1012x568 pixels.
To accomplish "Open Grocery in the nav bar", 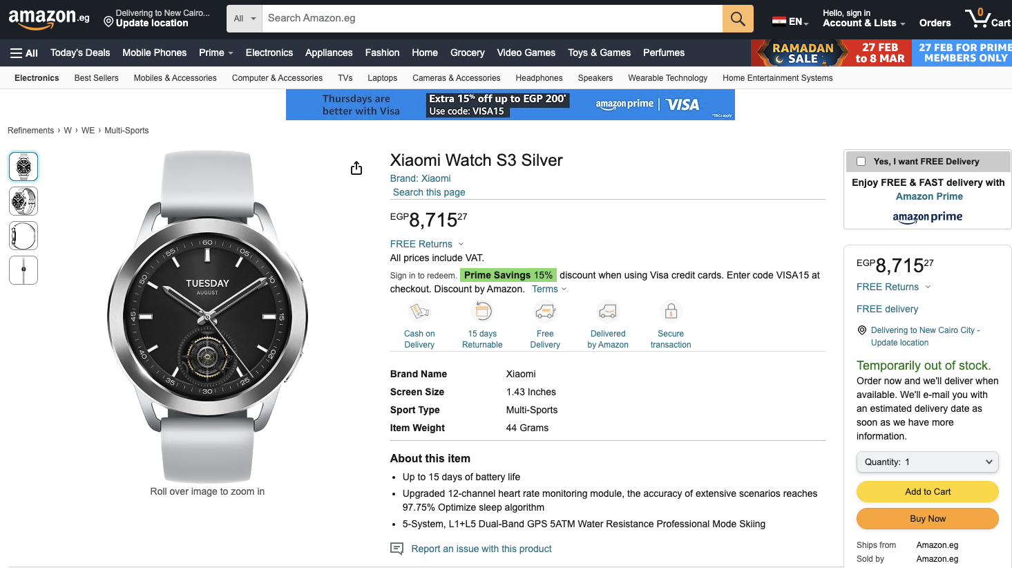I will tap(468, 53).
